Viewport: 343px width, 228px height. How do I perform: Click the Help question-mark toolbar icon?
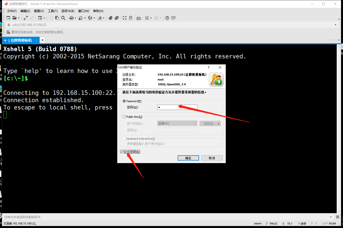[167, 18]
